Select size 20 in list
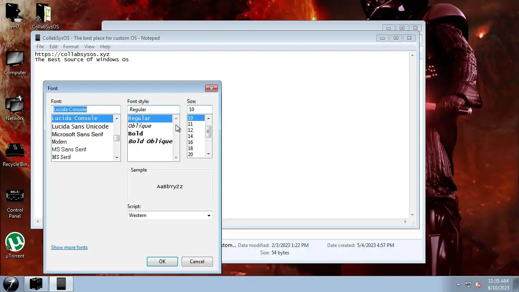Screen dimensions: 519x292 tap(196, 155)
